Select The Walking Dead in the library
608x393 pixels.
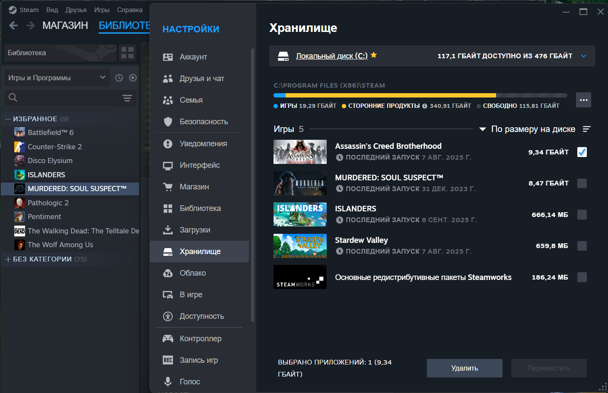point(70,231)
